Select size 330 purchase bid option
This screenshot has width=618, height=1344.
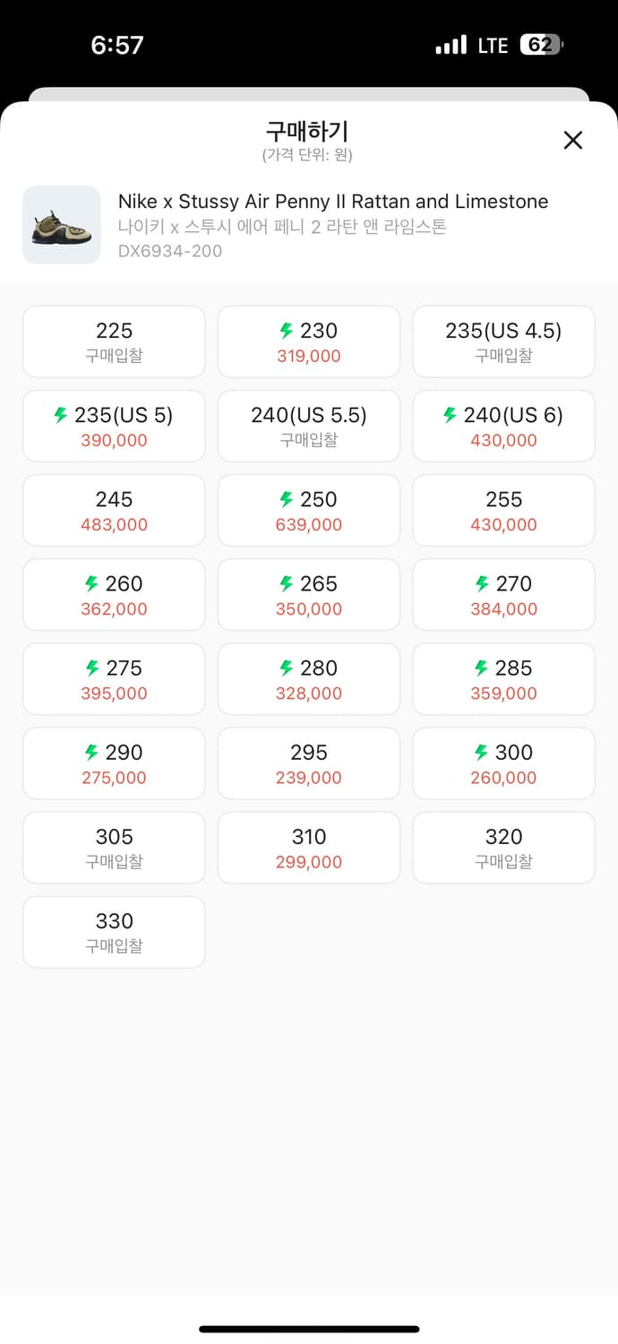click(x=114, y=932)
